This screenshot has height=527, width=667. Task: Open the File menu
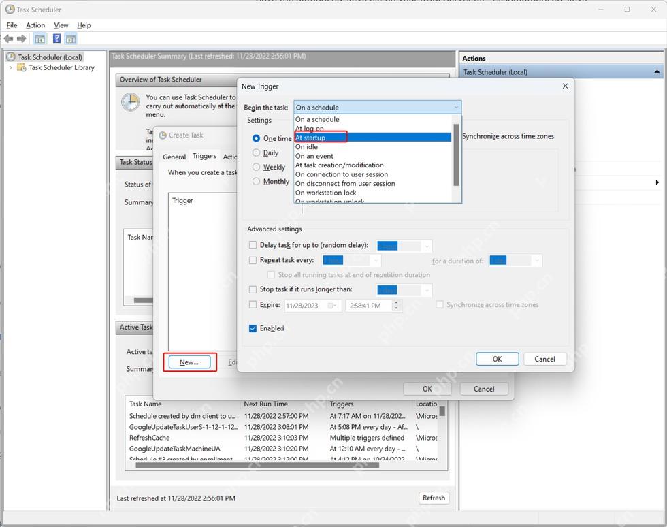[12, 25]
